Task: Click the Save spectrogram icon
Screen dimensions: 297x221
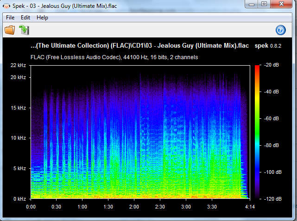Action: coord(24,31)
